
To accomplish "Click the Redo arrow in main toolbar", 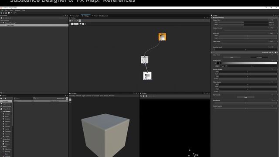I will (x=14, y=13).
